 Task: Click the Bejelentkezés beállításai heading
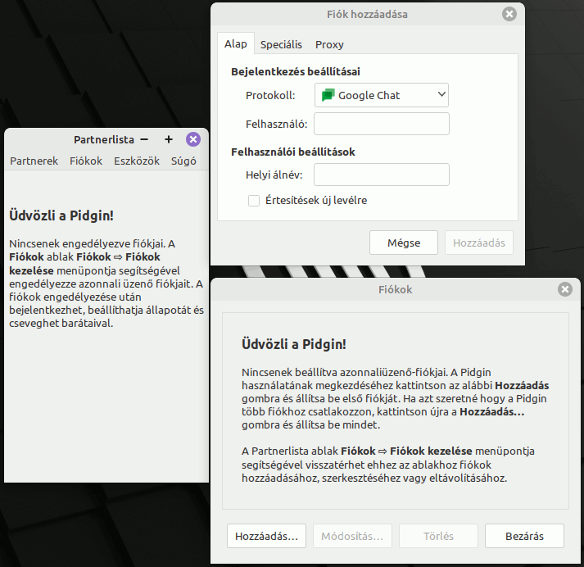[296, 71]
